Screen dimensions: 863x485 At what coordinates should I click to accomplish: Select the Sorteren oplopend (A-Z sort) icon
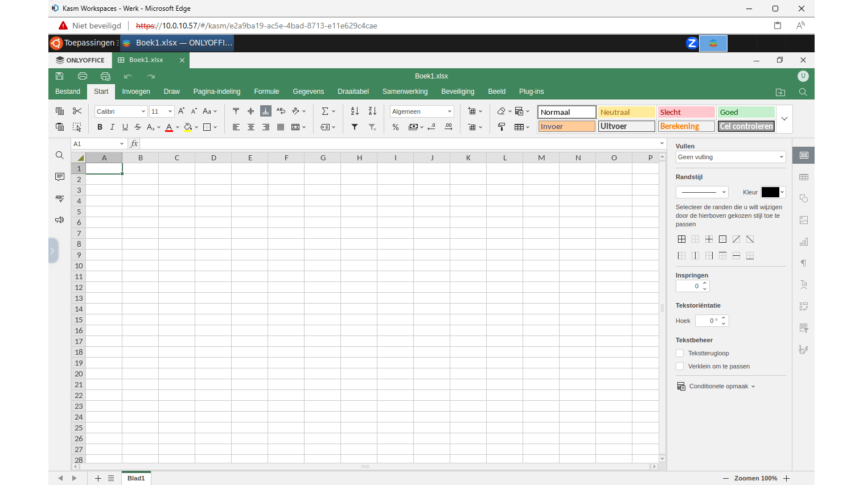tap(354, 111)
